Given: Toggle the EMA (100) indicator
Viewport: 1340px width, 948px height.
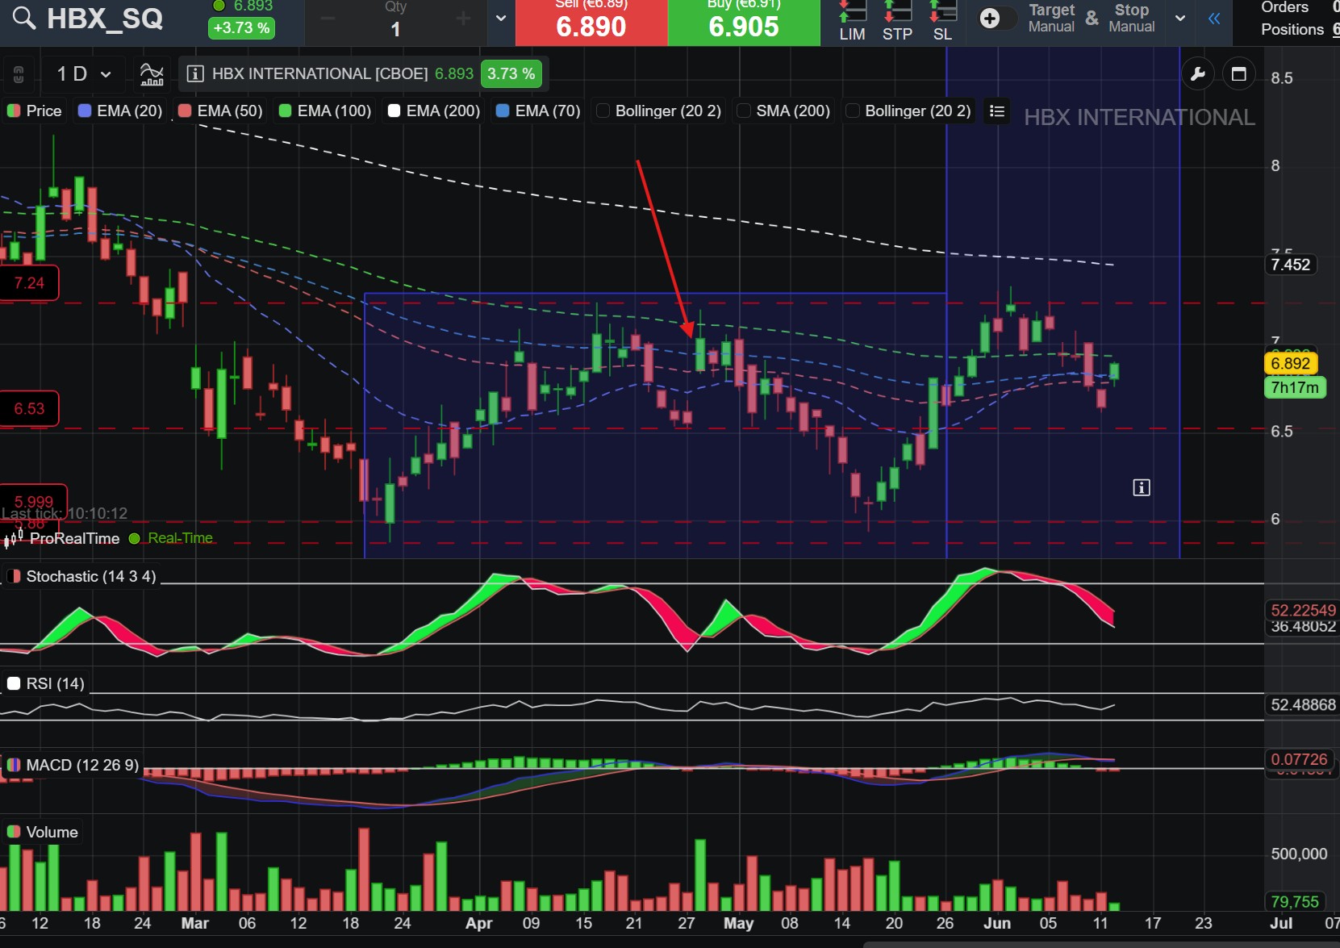Looking at the screenshot, I should (325, 111).
